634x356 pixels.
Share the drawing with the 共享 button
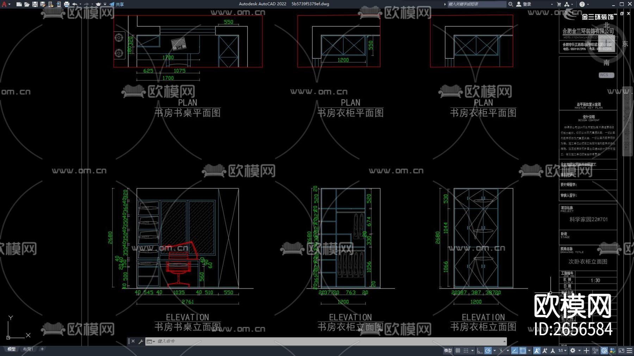tap(117, 4)
